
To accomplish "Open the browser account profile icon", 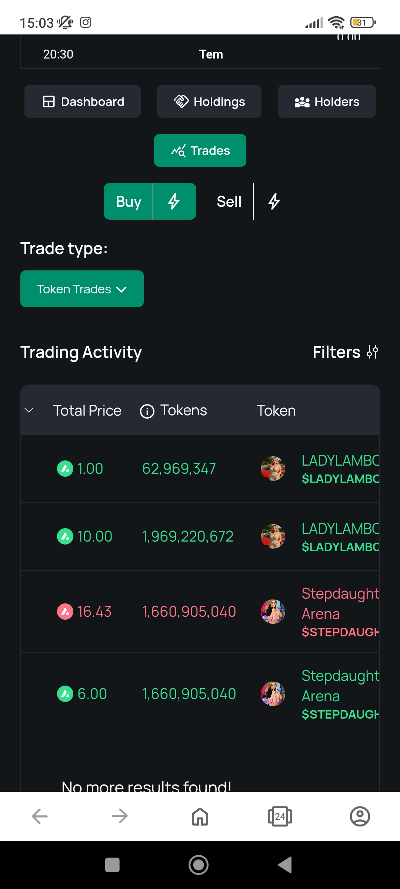I will click(x=360, y=816).
